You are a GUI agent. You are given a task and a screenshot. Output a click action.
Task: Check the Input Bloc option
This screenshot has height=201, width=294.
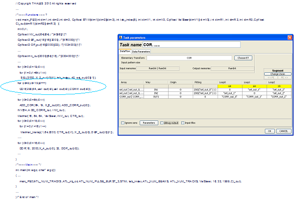click(182, 122)
